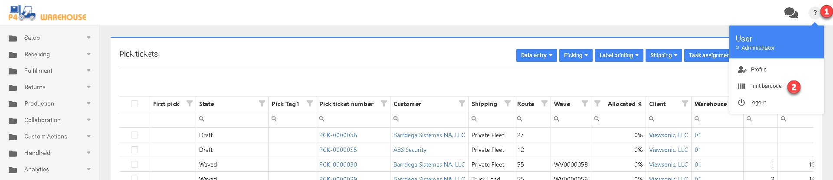
Task: Click the help question mark icon
Action: click(x=815, y=13)
